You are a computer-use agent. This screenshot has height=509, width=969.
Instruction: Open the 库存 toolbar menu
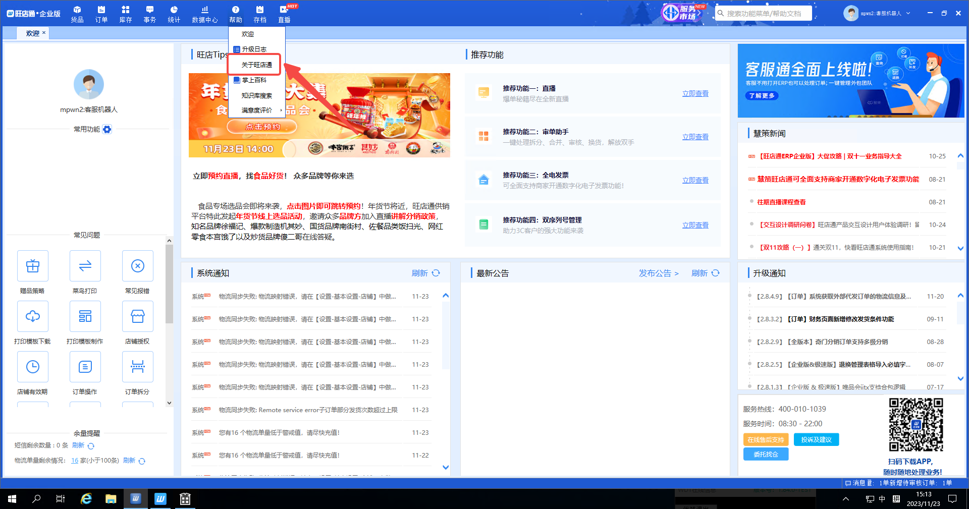click(x=125, y=14)
